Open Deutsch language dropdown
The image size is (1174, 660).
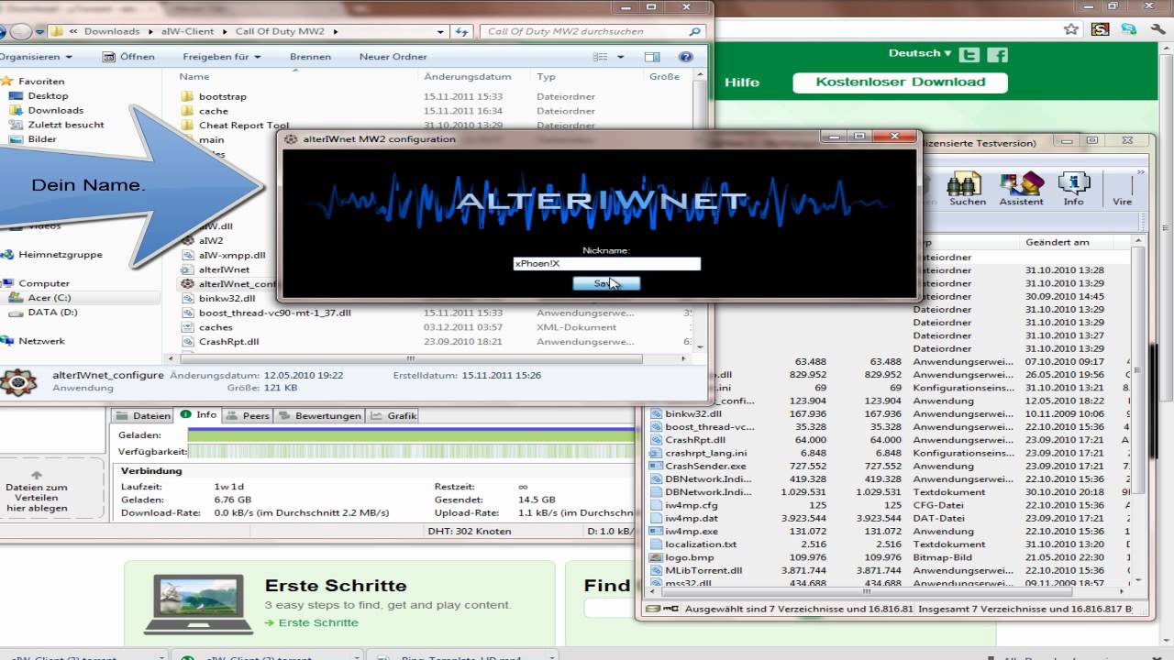(920, 53)
